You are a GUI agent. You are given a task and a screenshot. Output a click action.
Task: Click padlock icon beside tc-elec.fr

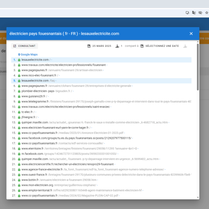pyautogui.click(x=19, y=112)
